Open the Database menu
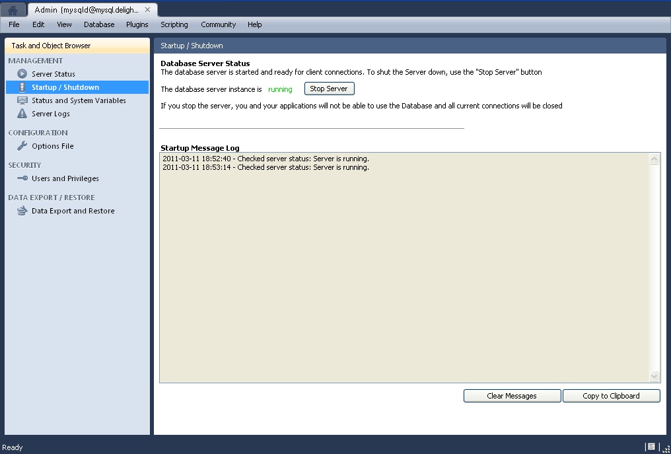The image size is (671, 454). (99, 24)
